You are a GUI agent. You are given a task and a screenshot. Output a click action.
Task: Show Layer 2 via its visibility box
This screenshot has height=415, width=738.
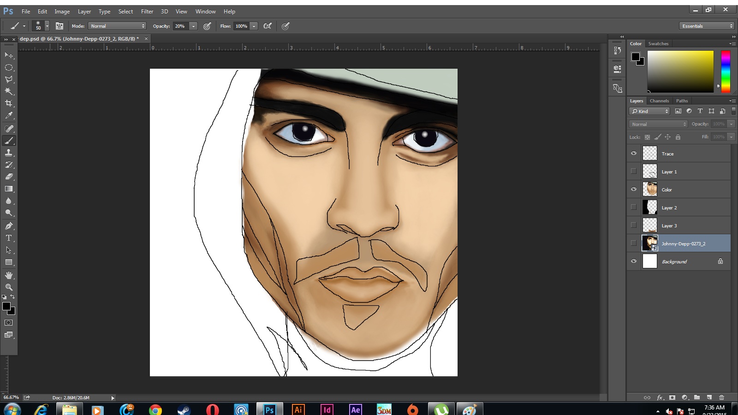tap(634, 207)
